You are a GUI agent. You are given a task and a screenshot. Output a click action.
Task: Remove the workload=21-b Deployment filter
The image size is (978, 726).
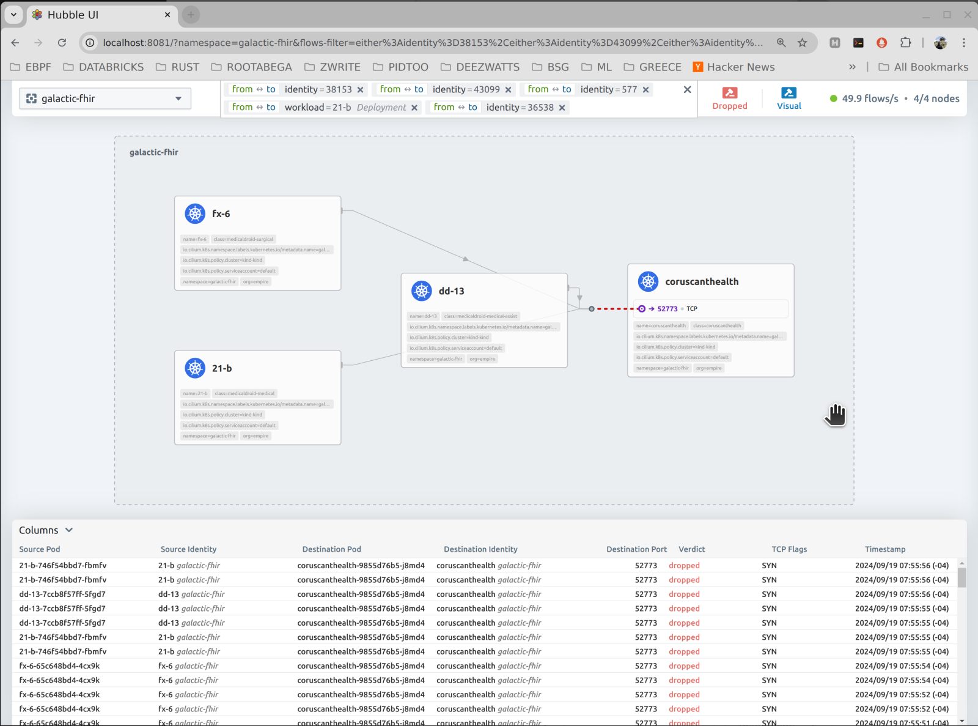pyautogui.click(x=414, y=108)
